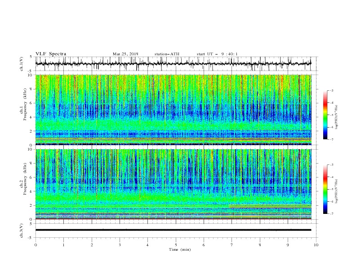Click the time axis tick label '10'

click(316, 245)
